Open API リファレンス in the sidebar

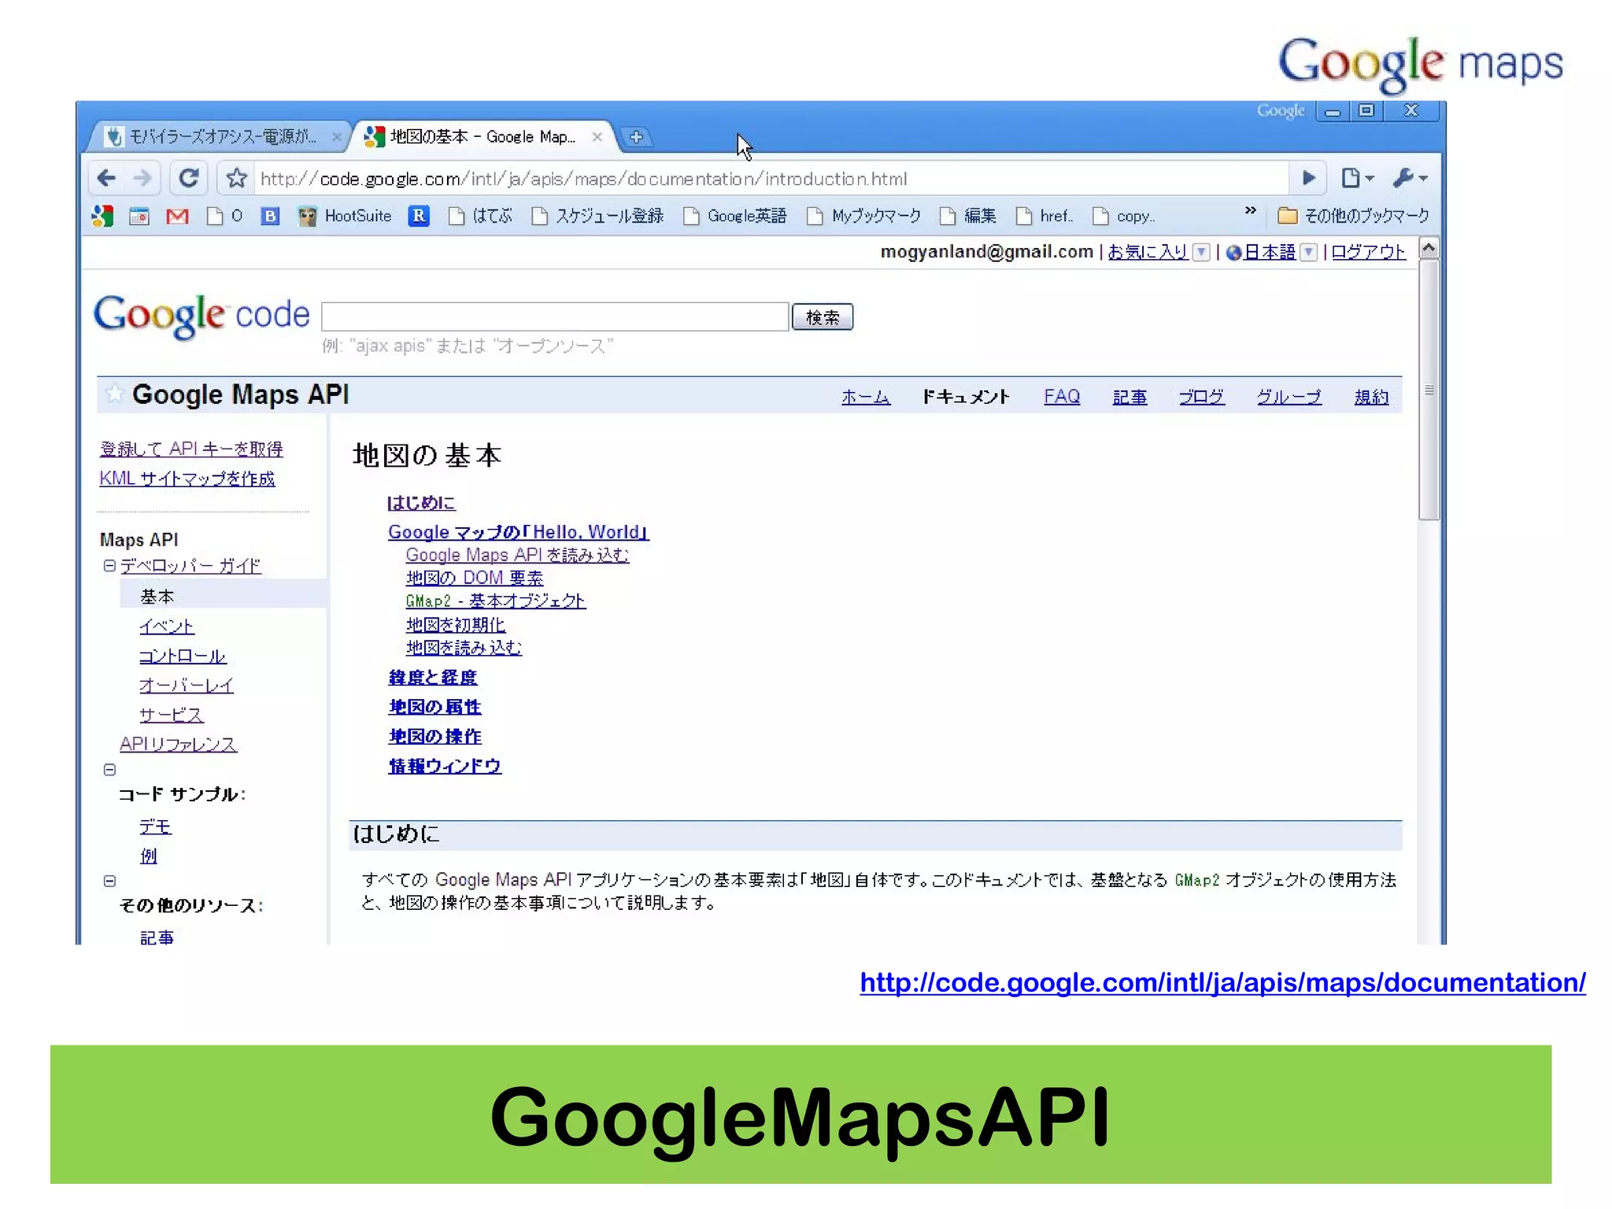[x=179, y=745]
